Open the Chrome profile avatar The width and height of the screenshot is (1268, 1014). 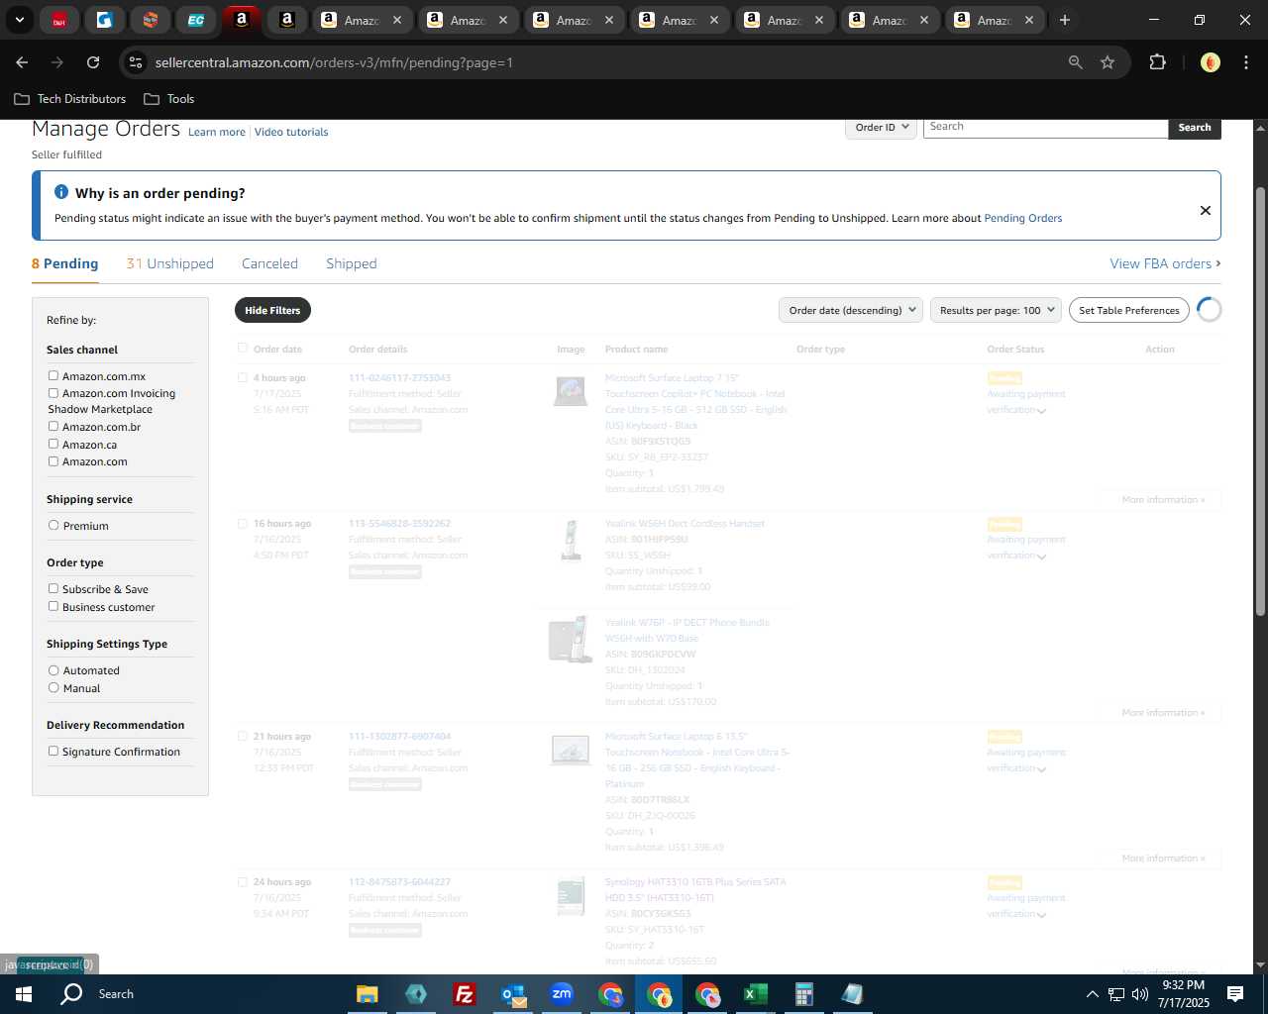(x=1210, y=62)
